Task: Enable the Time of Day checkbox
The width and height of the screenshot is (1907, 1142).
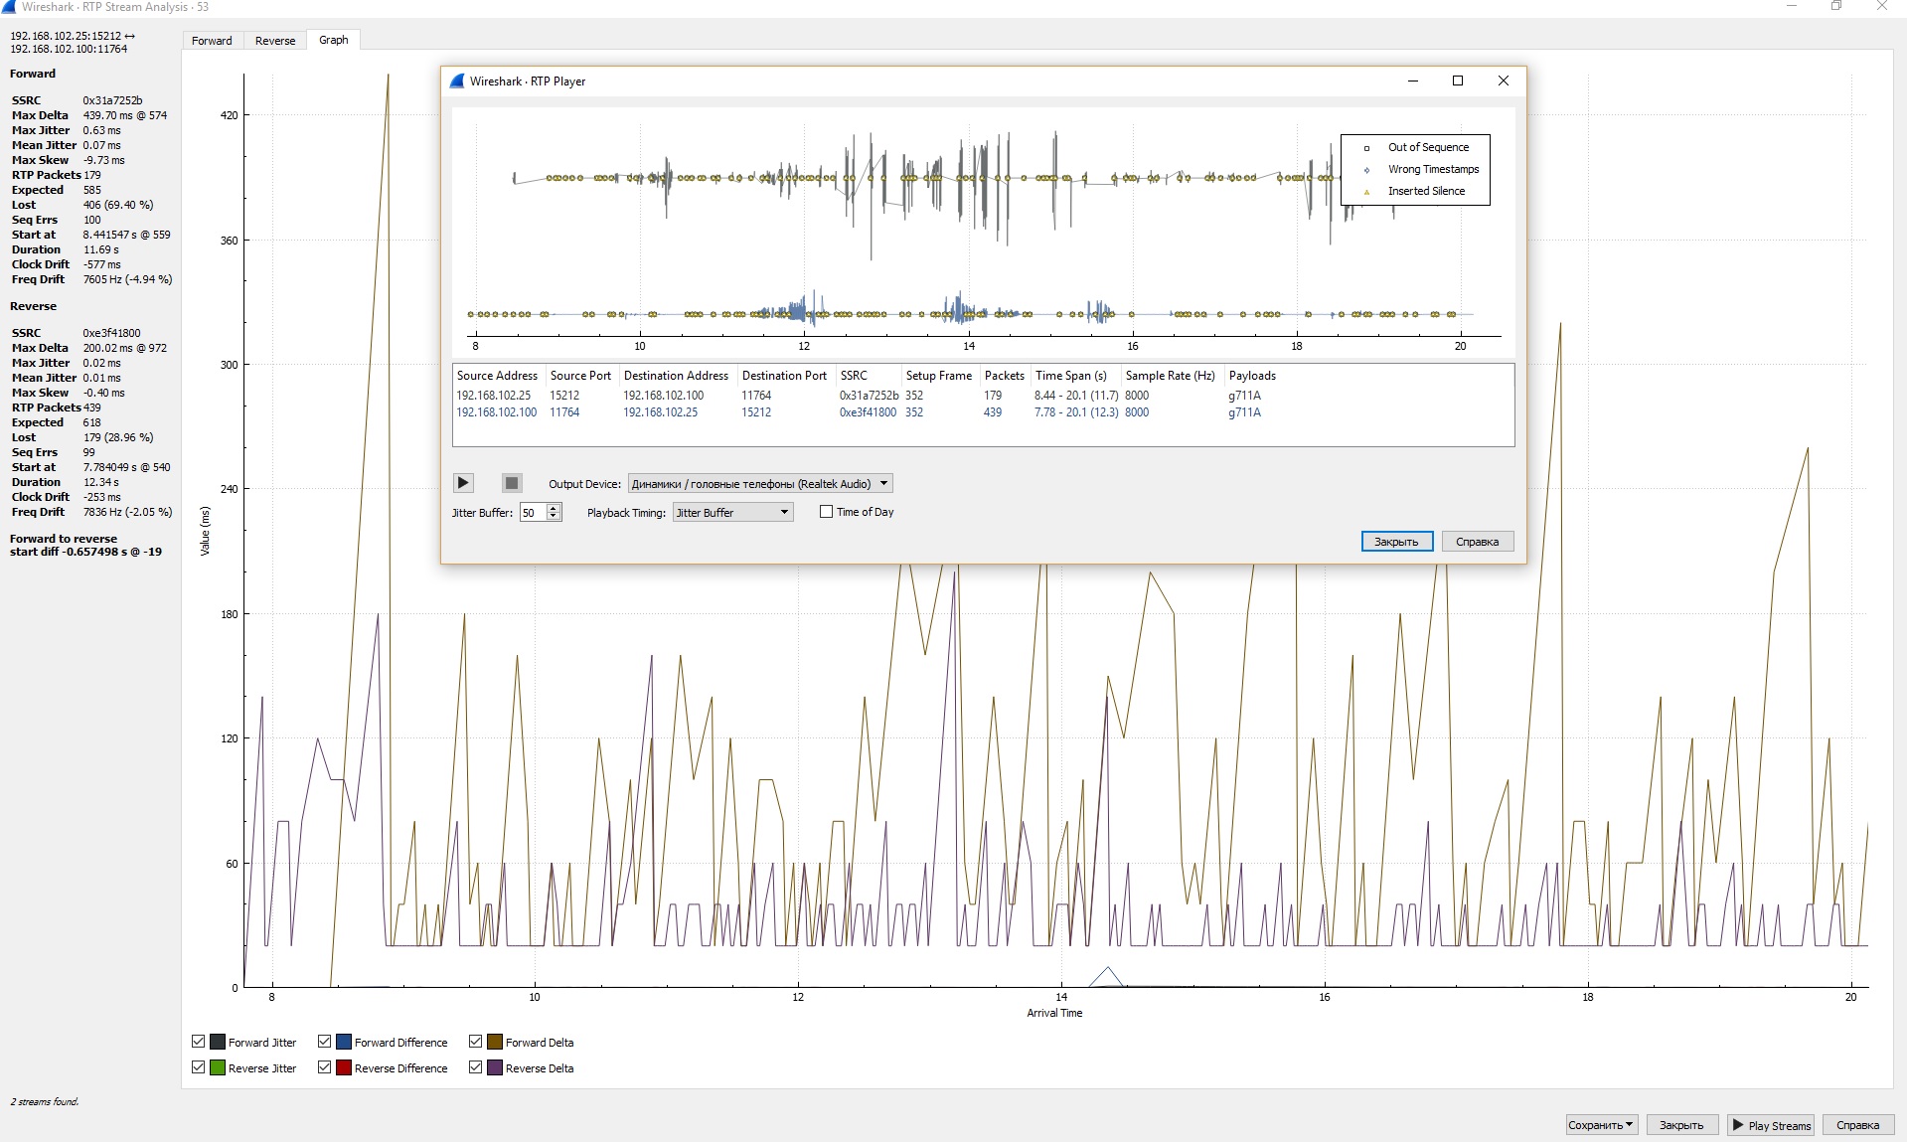Action: point(826,512)
